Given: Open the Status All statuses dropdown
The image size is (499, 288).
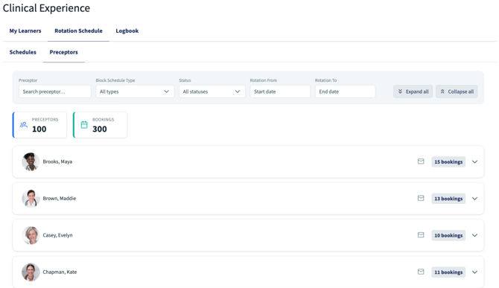Looking at the screenshot, I should [212, 92].
